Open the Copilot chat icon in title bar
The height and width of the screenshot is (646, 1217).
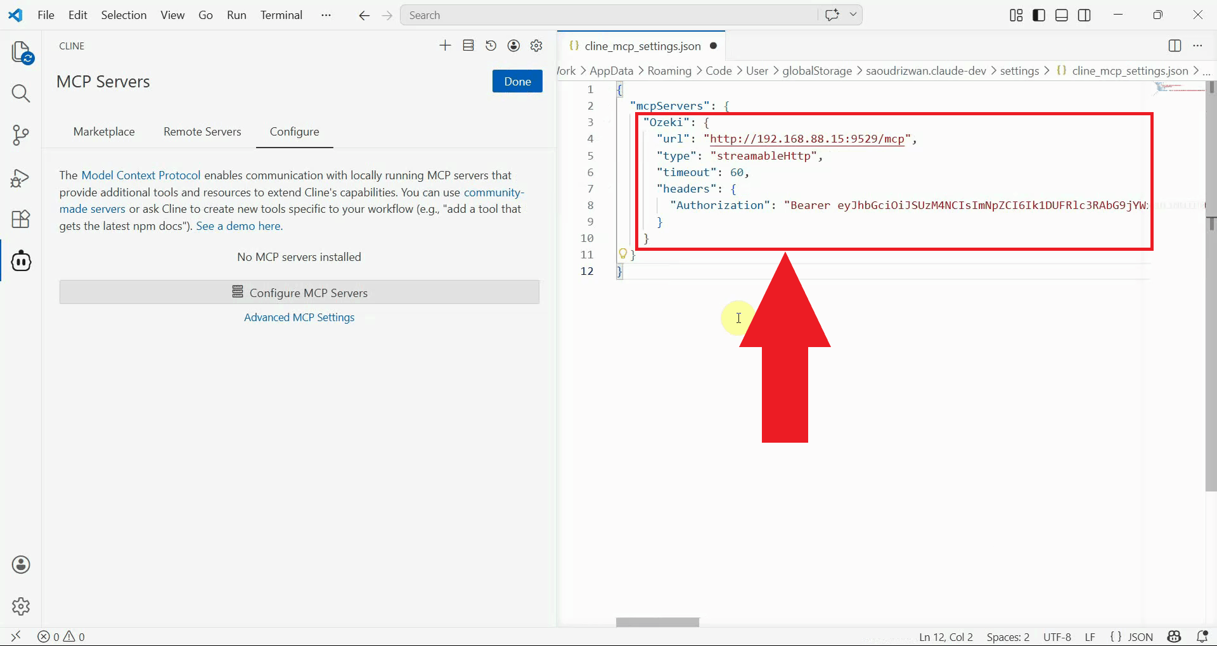[832, 15]
